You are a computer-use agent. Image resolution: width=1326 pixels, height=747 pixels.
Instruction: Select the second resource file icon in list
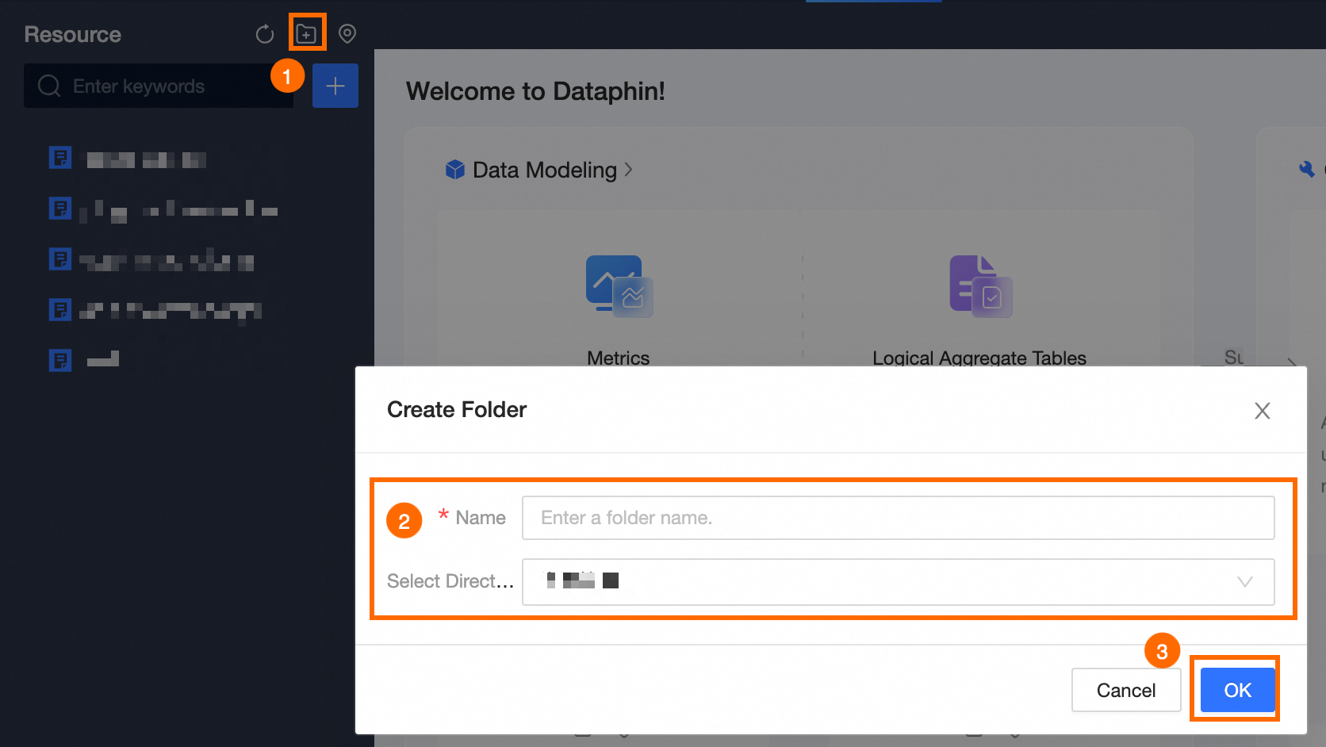pyautogui.click(x=60, y=209)
